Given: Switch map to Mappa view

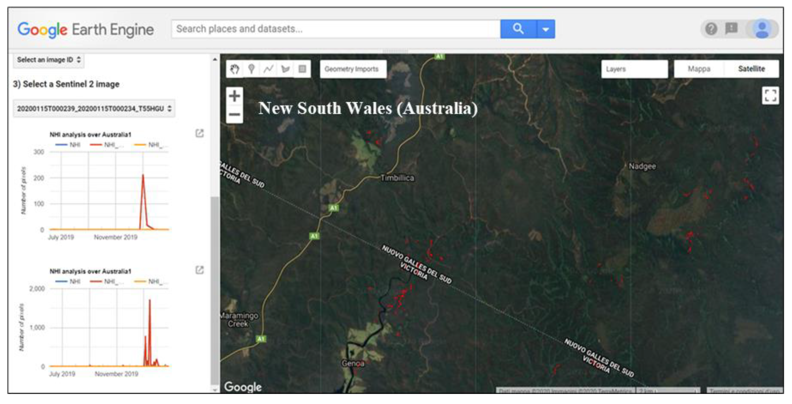Looking at the screenshot, I should click(x=699, y=69).
